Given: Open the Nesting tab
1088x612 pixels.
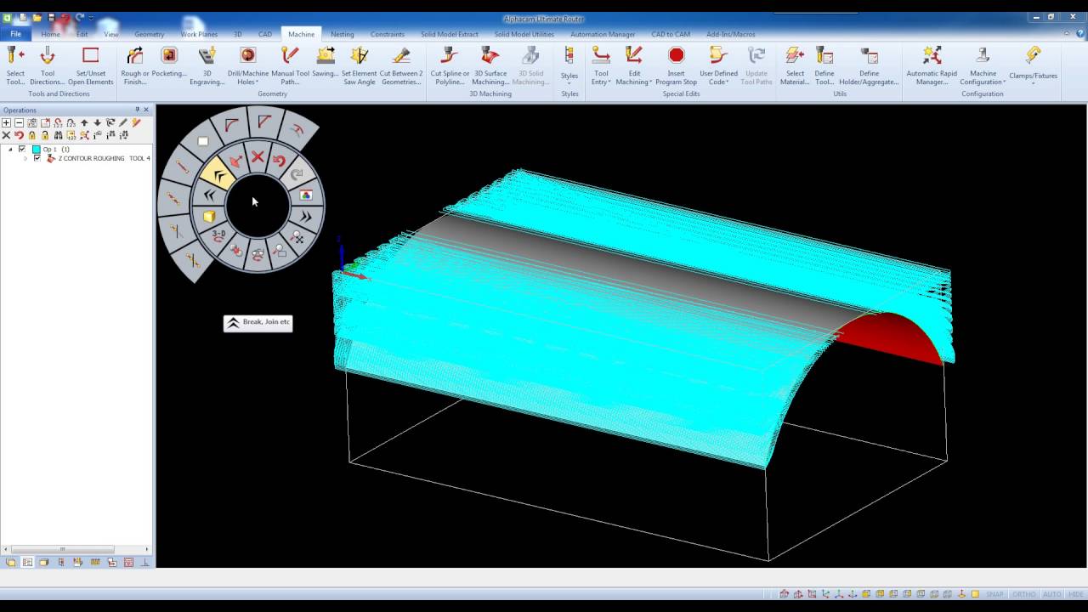Looking at the screenshot, I should click(x=343, y=34).
